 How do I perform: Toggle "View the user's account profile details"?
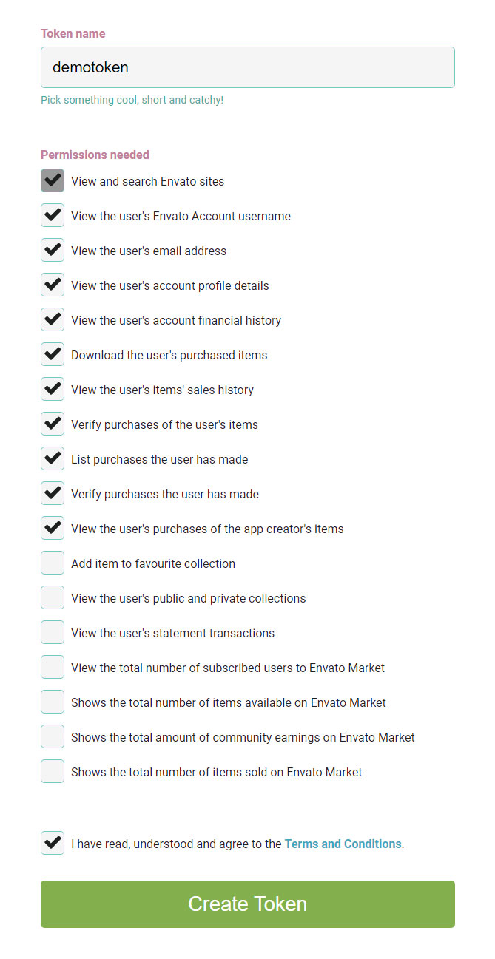pos(53,285)
